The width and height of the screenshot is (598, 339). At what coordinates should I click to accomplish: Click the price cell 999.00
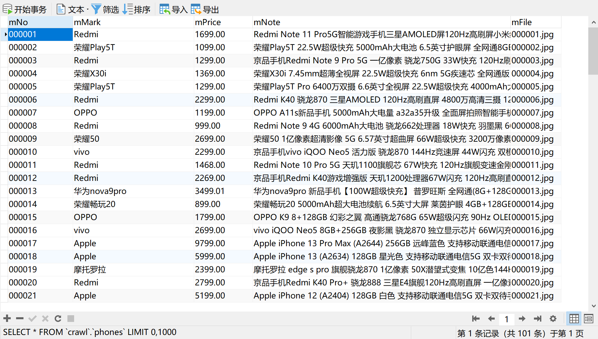[x=223, y=126]
